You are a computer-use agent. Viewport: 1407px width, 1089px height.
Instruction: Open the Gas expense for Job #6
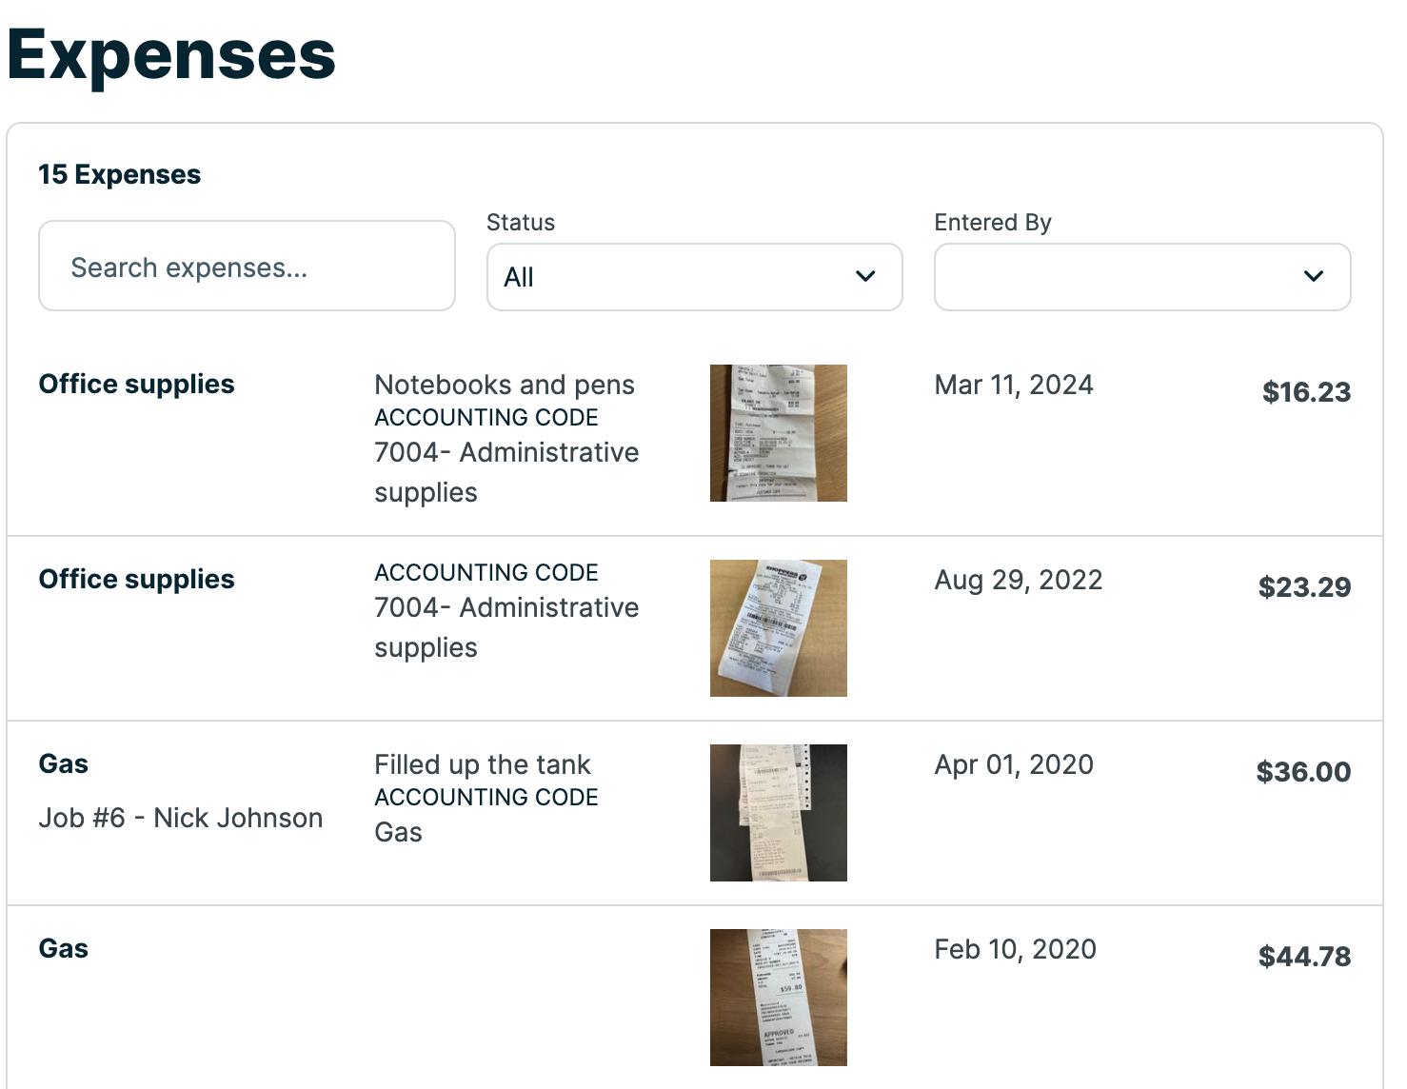(x=63, y=764)
